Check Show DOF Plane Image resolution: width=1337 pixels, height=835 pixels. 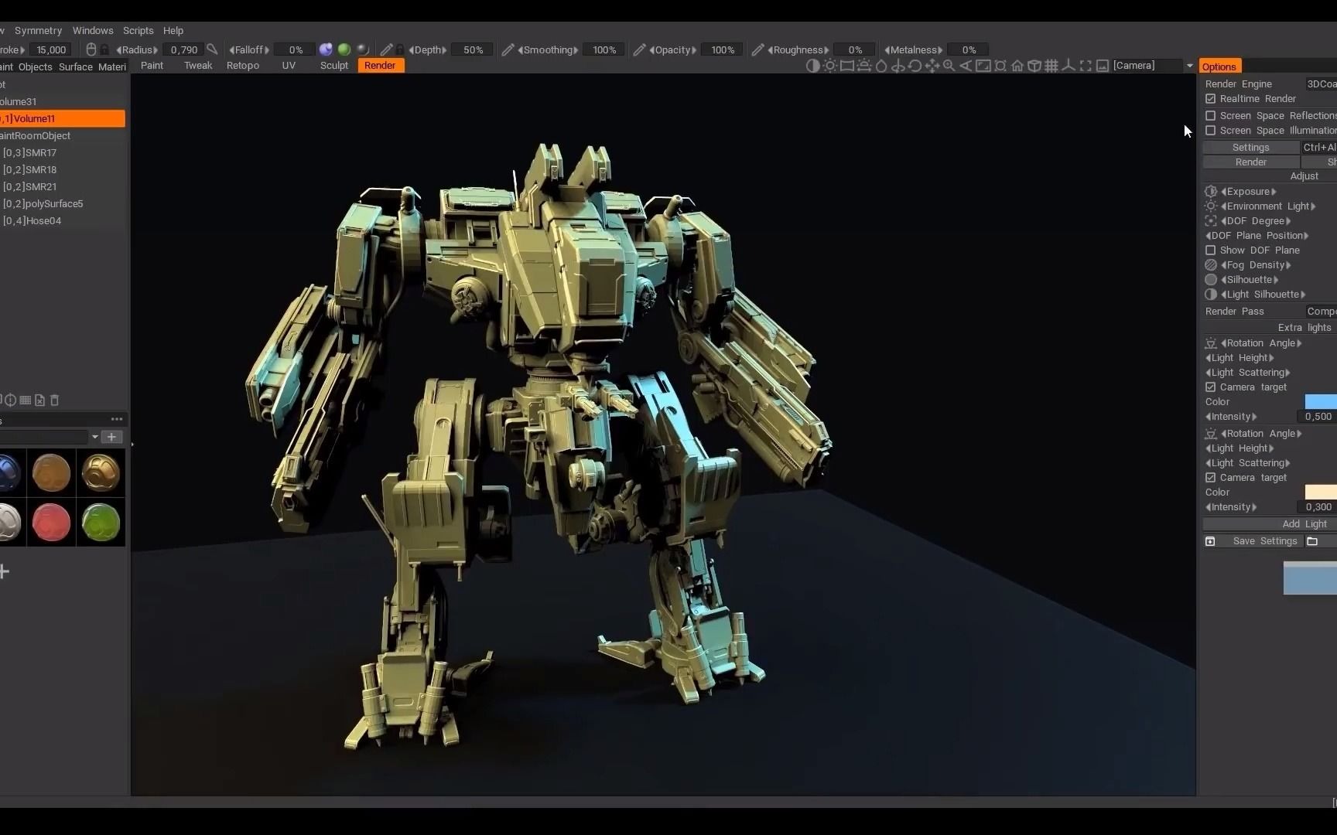[1211, 250]
